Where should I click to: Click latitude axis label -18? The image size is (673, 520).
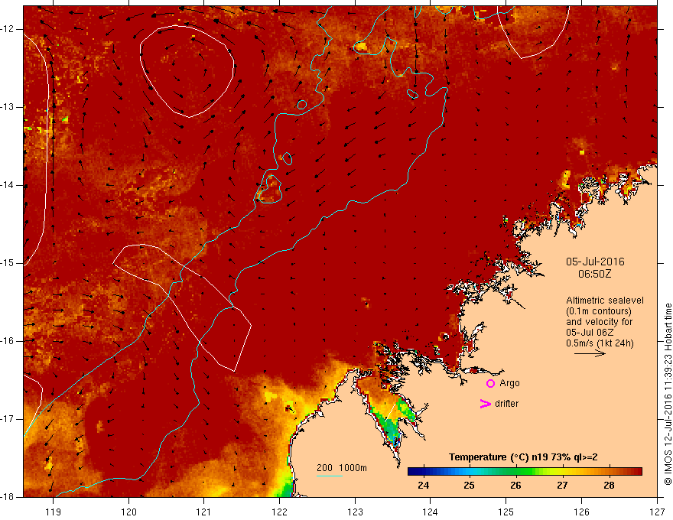[x=8, y=497]
